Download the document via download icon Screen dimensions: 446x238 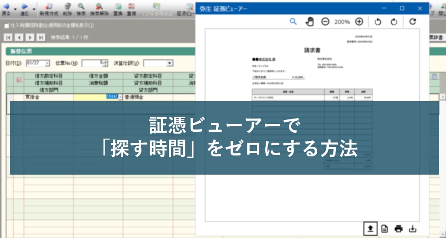413,228
